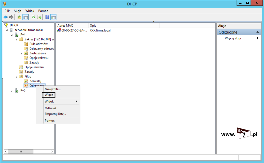The height and width of the screenshot is (163, 264).
Task: Click the green Refresh toolbar icon
Action: point(33,17)
